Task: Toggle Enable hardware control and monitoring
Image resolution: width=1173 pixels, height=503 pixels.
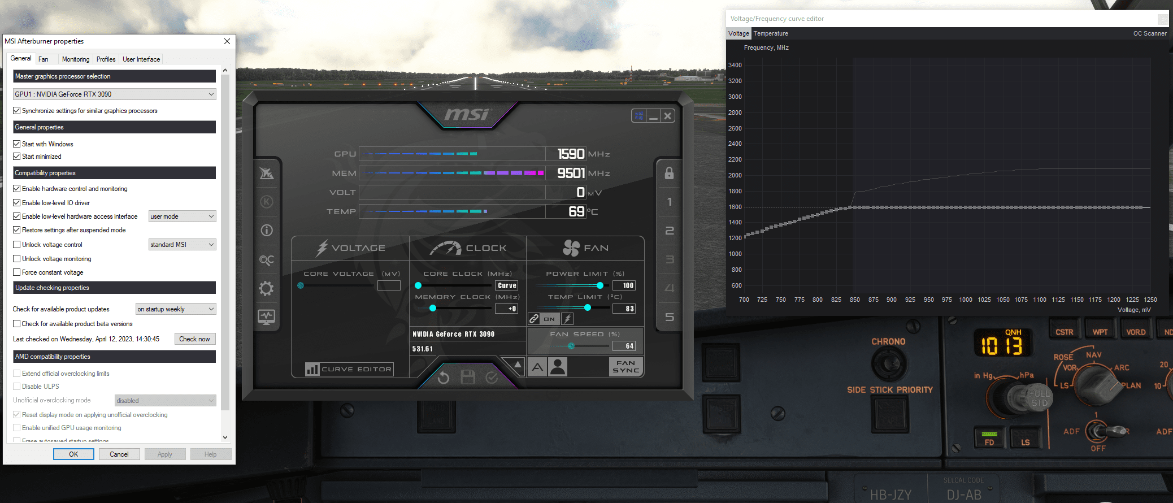Action: coord(17,189)
